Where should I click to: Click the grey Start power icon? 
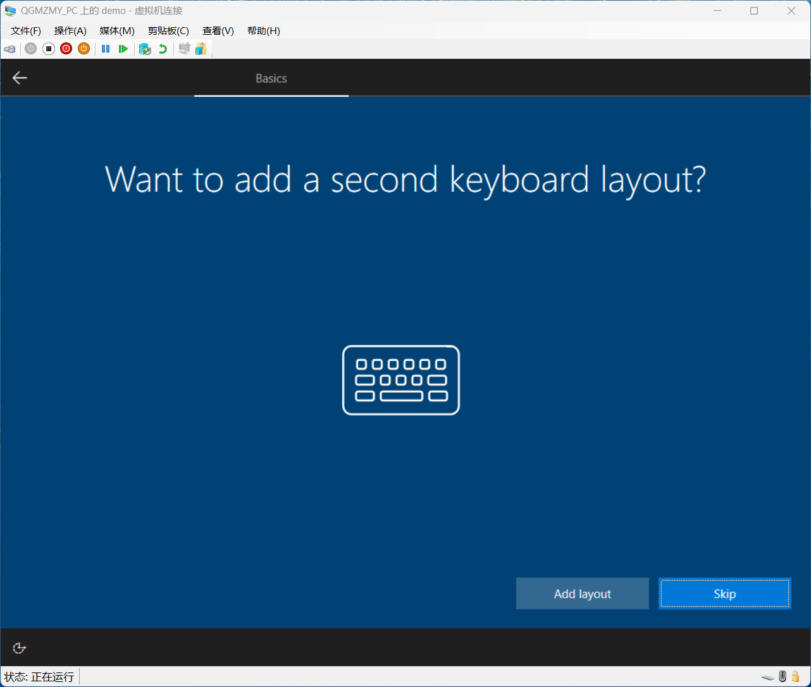pyautogui.click(x=30, y=49)
